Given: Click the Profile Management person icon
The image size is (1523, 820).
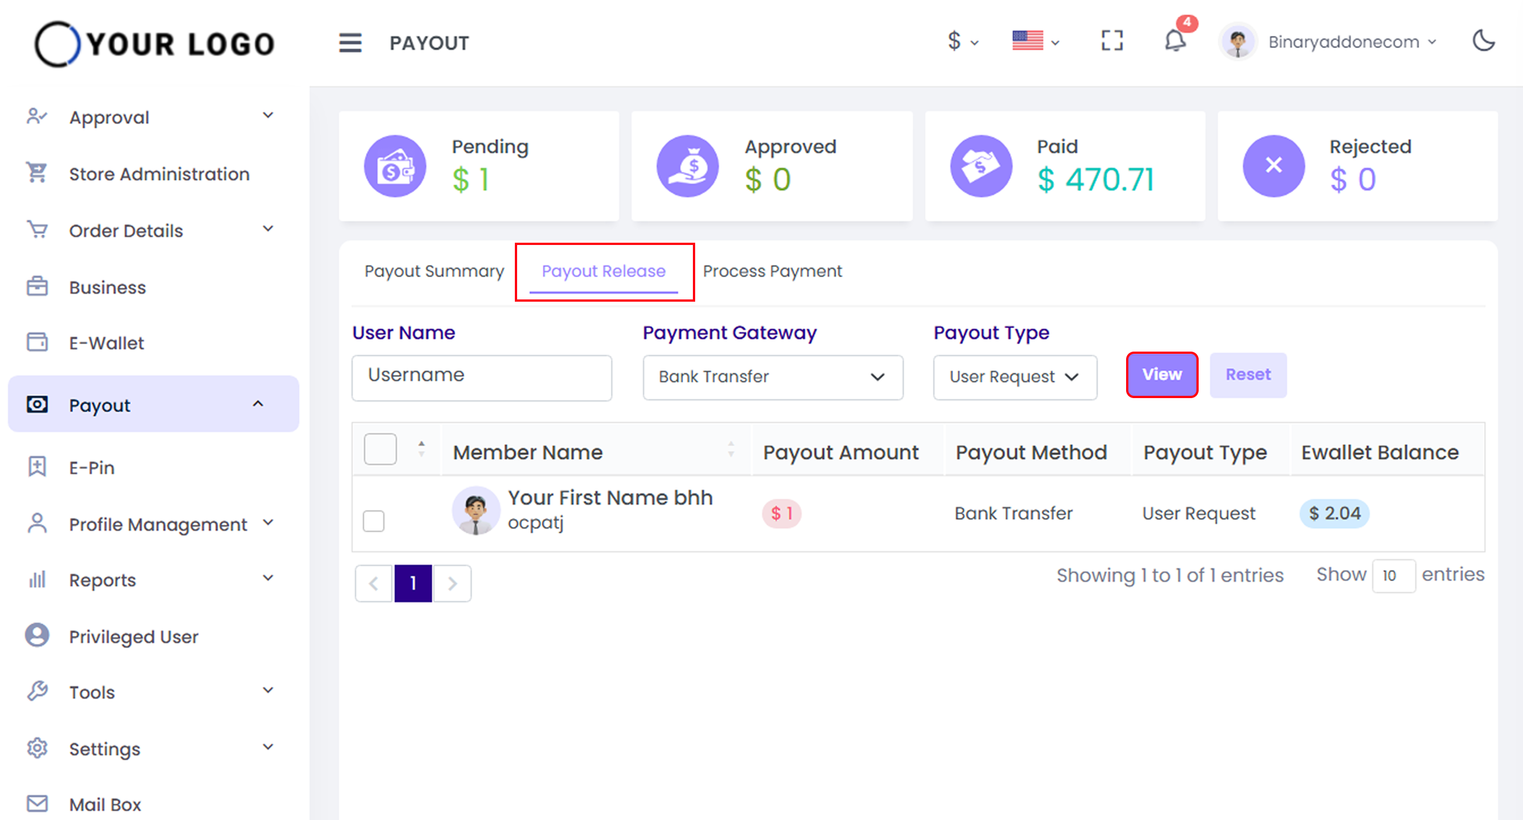Looking at the screenshot, I should point(37,523).
